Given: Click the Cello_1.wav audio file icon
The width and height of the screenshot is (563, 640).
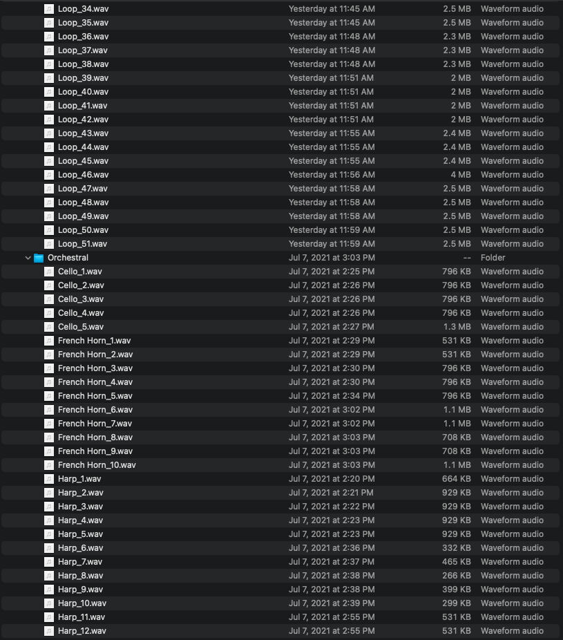Looking at the screenshot, I should coord(49,272).
